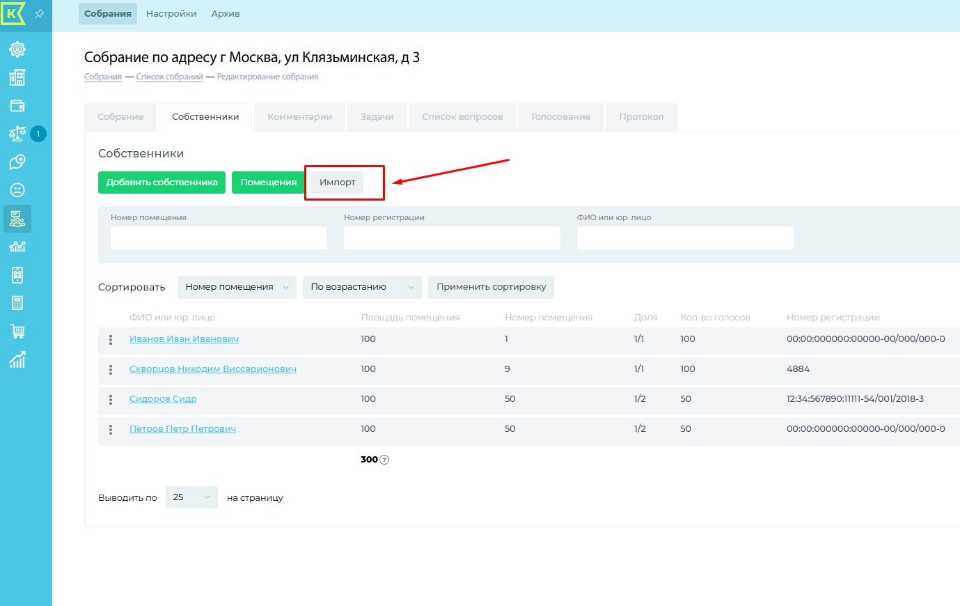Open the buildings icon in sidebar
This screenshot has height=606, width=960.
[x=17, y=77]
